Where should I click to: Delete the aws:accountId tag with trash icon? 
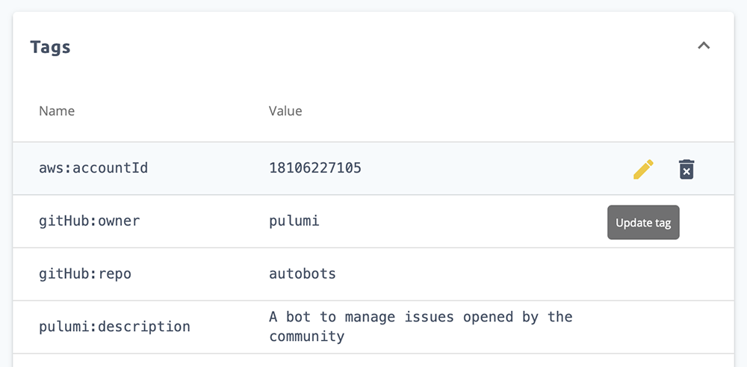click(x=686, y=169)
